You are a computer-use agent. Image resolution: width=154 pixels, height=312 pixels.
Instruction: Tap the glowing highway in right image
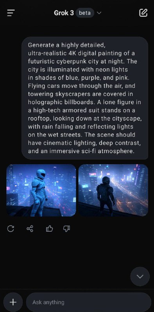click(x=130, y=191)
